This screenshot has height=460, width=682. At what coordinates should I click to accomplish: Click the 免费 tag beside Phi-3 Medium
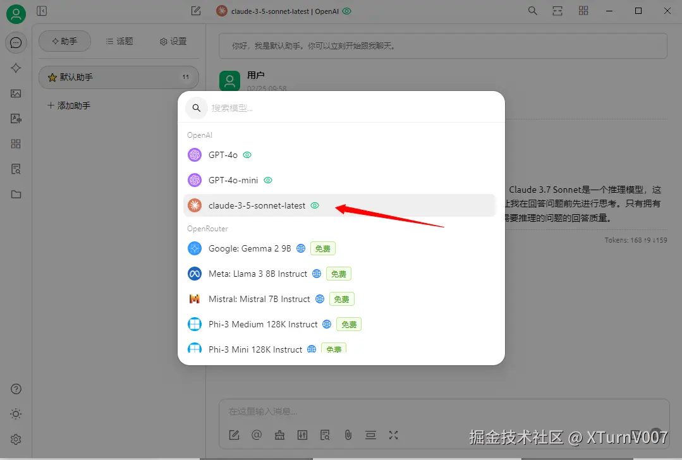pyautogui.click(x=349, y=324)
